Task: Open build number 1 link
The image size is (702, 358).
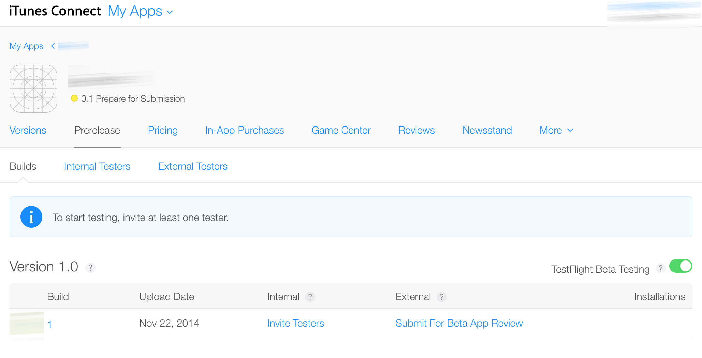Action: [50, 324]
